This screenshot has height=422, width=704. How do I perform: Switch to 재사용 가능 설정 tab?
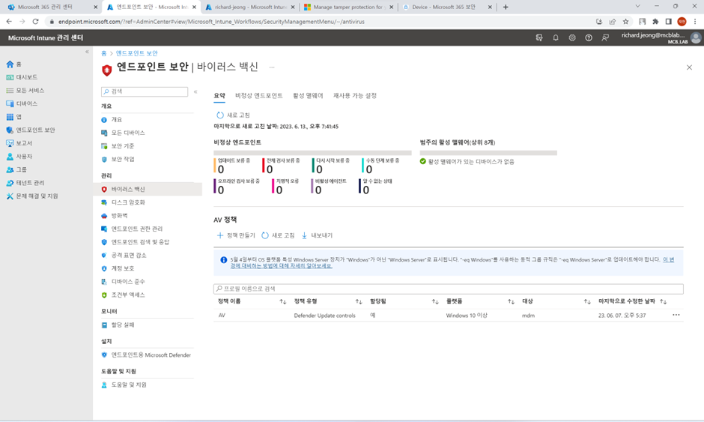click(355, 96)
